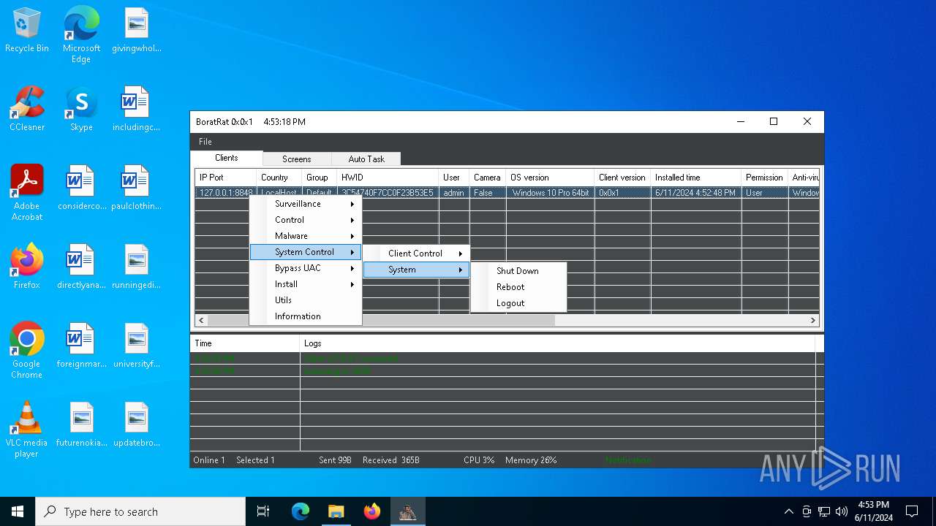Switch to the Clients tab
Screen dimensions: 936x526
click(227, 158)
